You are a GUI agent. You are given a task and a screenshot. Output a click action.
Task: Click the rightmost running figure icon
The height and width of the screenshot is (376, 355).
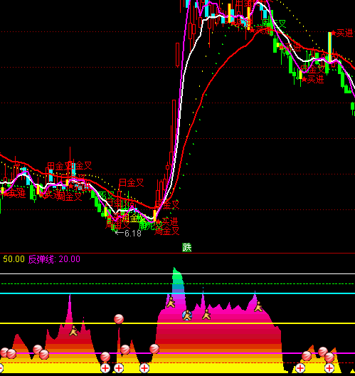pos(258,306)
